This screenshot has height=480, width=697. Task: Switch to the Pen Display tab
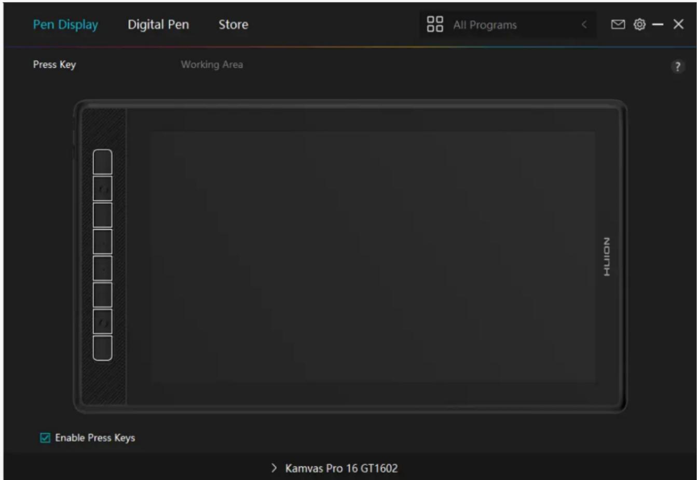click(x=65, y=24)
